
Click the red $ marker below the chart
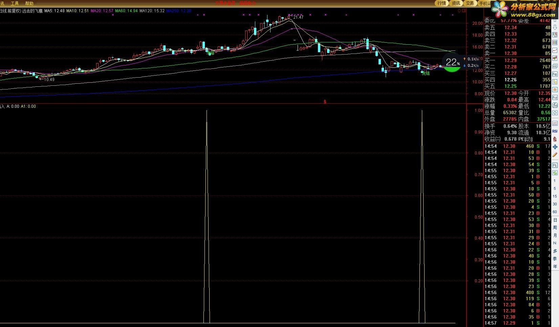click(325, 102)
